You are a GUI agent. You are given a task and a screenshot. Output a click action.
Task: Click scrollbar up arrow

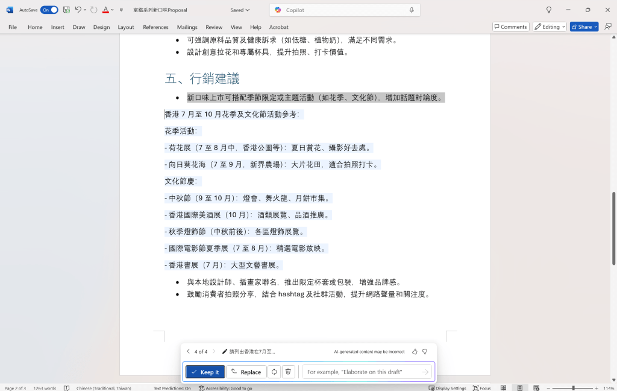[613, 37]
